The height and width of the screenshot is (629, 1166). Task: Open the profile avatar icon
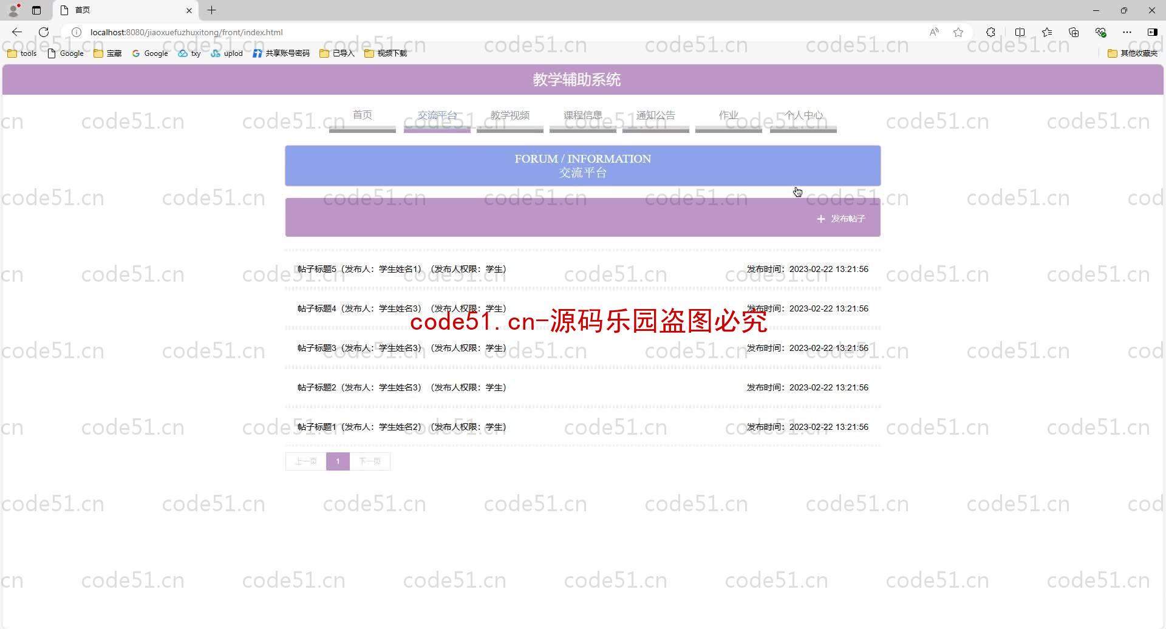point(13,10)
